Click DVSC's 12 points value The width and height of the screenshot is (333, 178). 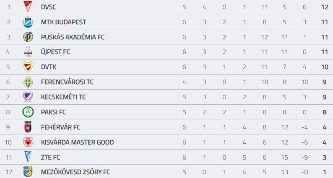[x=325, y=7]
